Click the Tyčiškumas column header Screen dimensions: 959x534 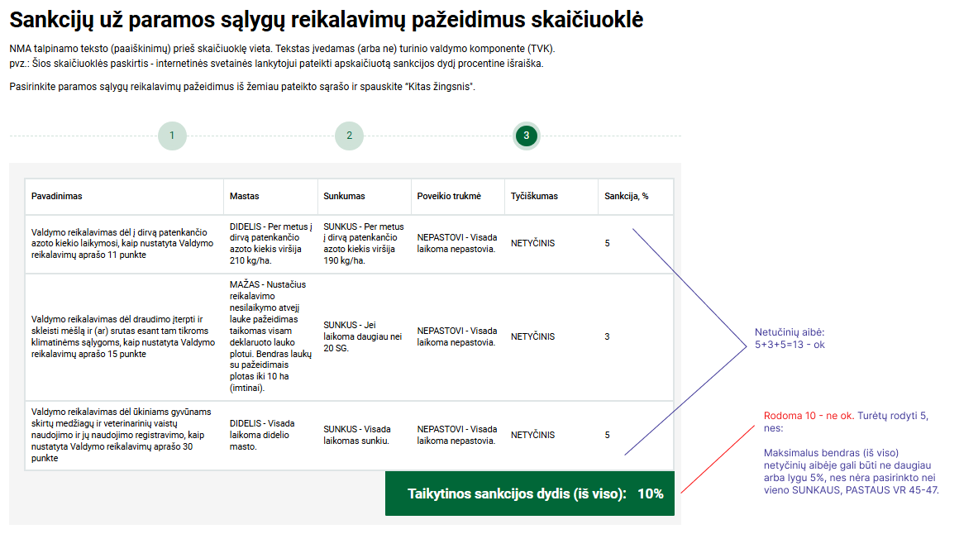534,197
